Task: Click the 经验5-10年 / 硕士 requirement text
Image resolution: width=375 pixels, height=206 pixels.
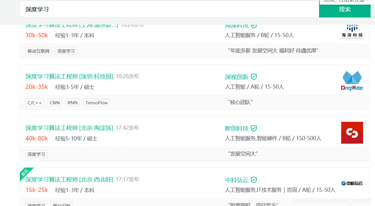Action: pos(76,139)
